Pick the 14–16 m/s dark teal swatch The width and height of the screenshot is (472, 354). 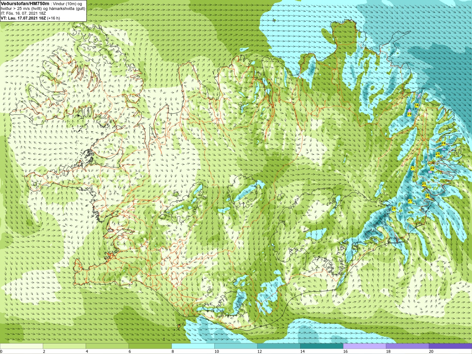point(322,346)
